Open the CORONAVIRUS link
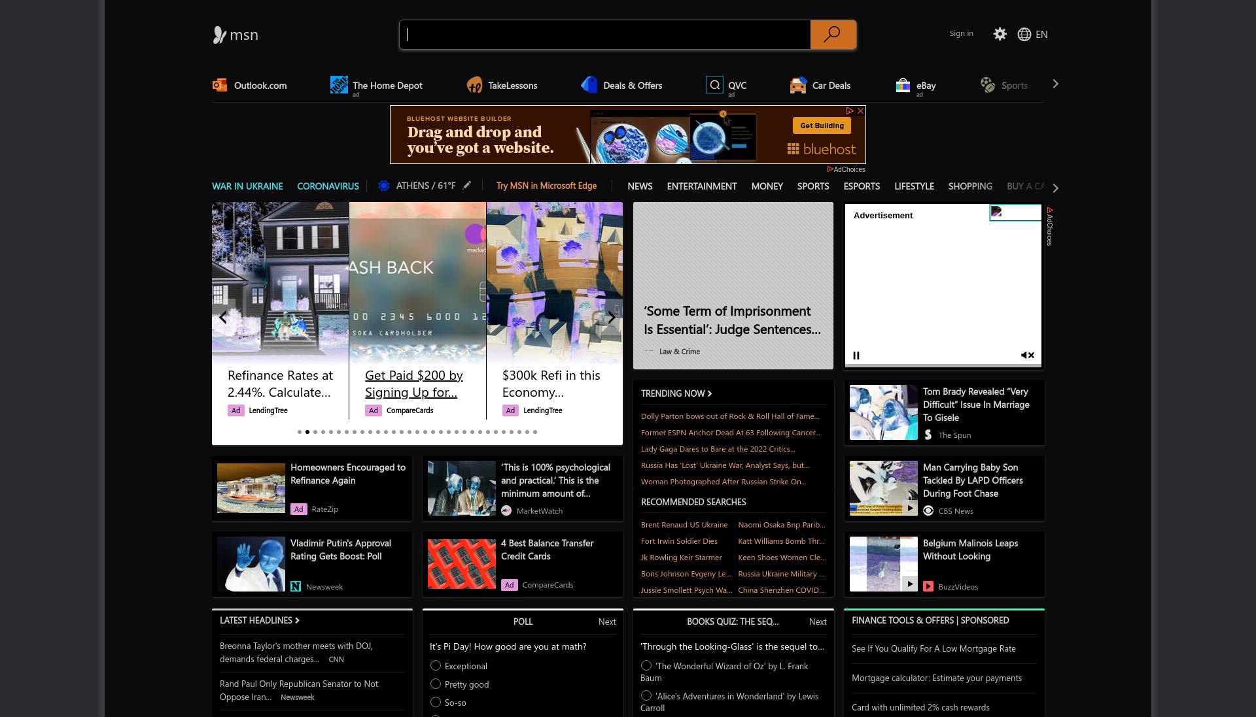This screenshot has width=1256, height=717. (x=328, y=186)
